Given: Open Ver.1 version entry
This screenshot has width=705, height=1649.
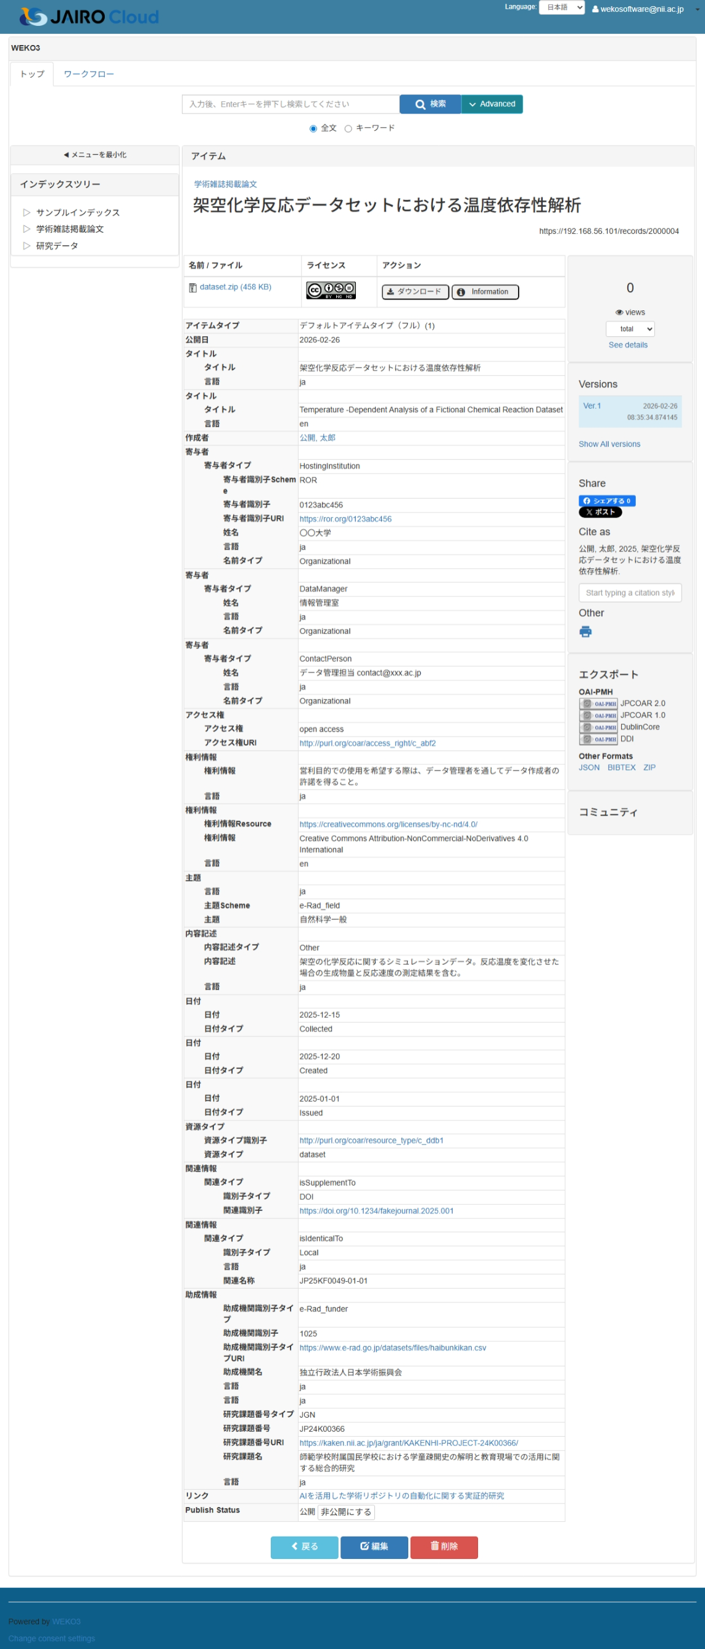Looking at the screenshot, I should (x=592, y=406).
